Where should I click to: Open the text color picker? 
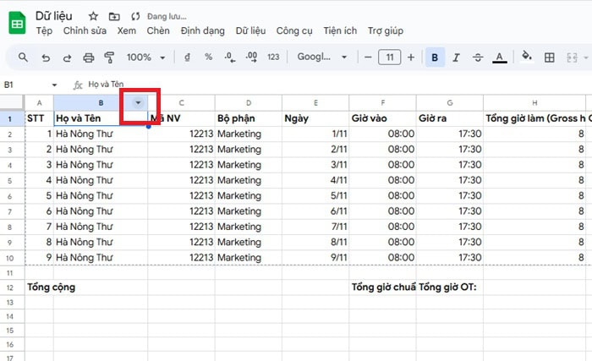click(500, 57)
